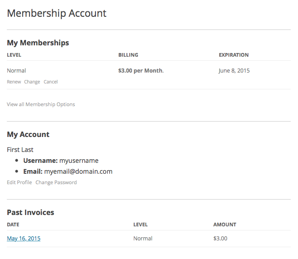Viewport: 298px width, 259px height.
Task: Click the $3.00 per Month billing text
Action: coord(140,71)
